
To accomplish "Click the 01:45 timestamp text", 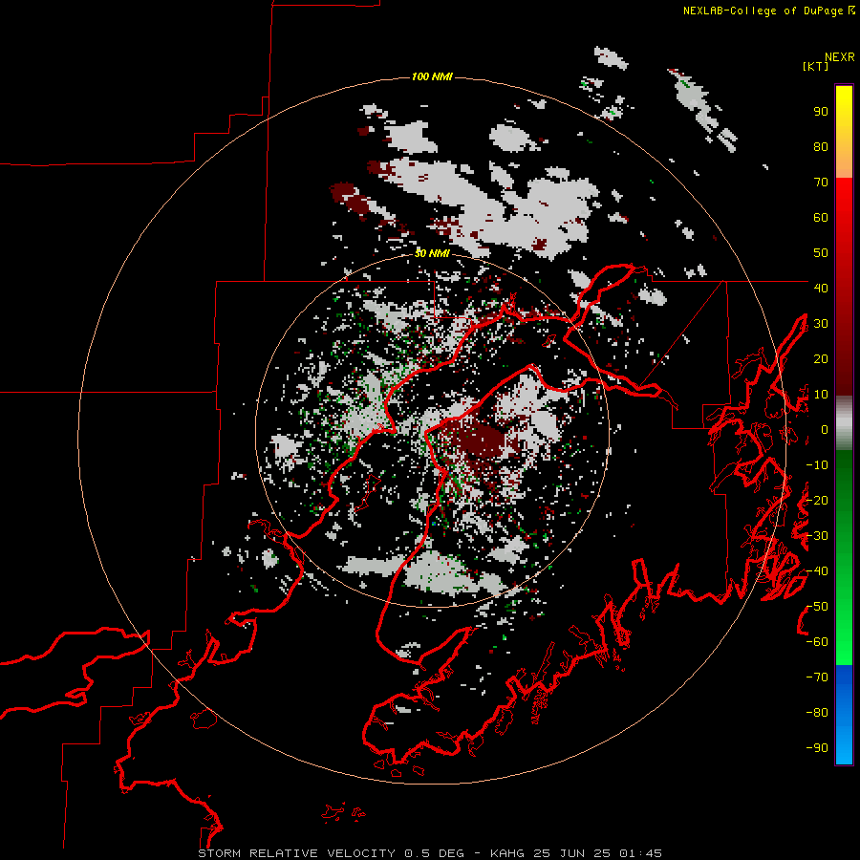I will tap(640, 853).
